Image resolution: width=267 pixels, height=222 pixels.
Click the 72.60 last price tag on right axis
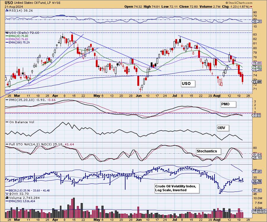(x=257, y=82)
